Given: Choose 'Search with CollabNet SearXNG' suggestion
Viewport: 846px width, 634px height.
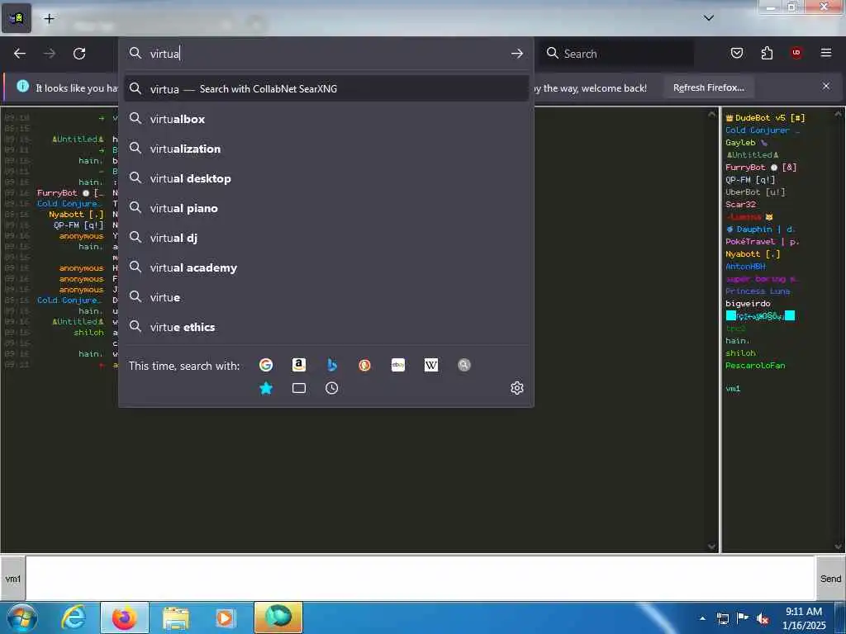Looking at the screenshot, I should click(326, 88).
